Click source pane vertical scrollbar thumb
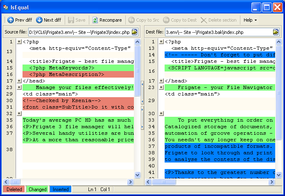The image size is (285, 196). 138,71
